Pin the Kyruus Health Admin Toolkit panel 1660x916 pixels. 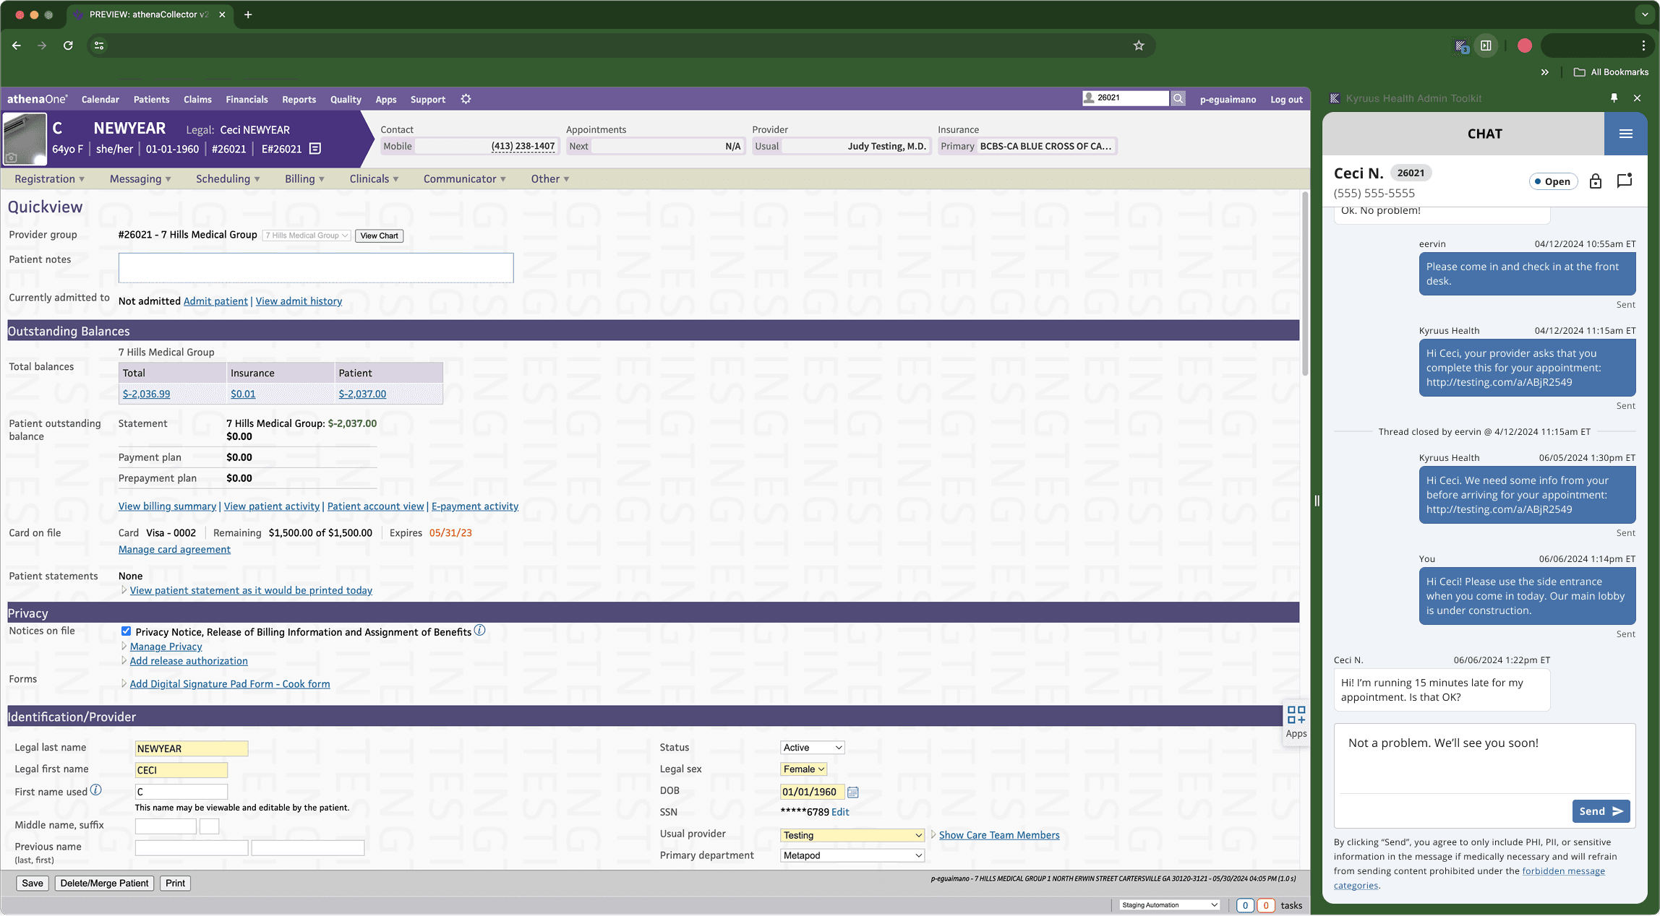click(1614, 98)
